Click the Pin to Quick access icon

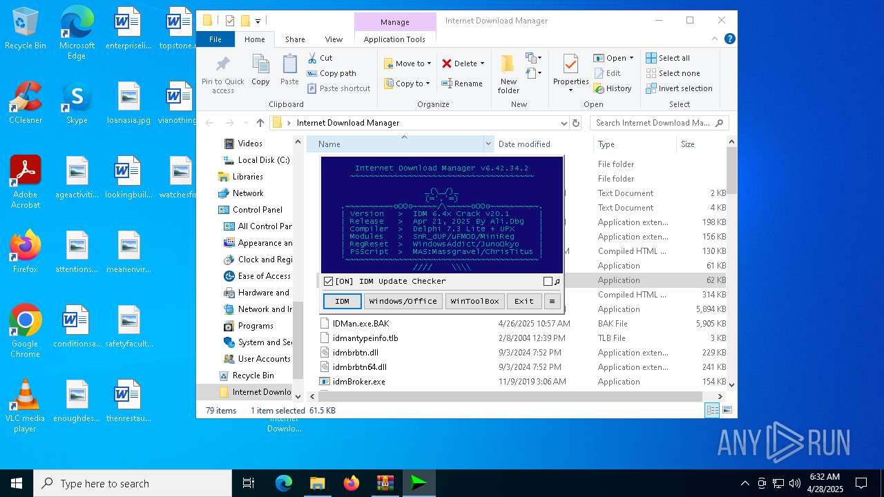pos(222,66)
